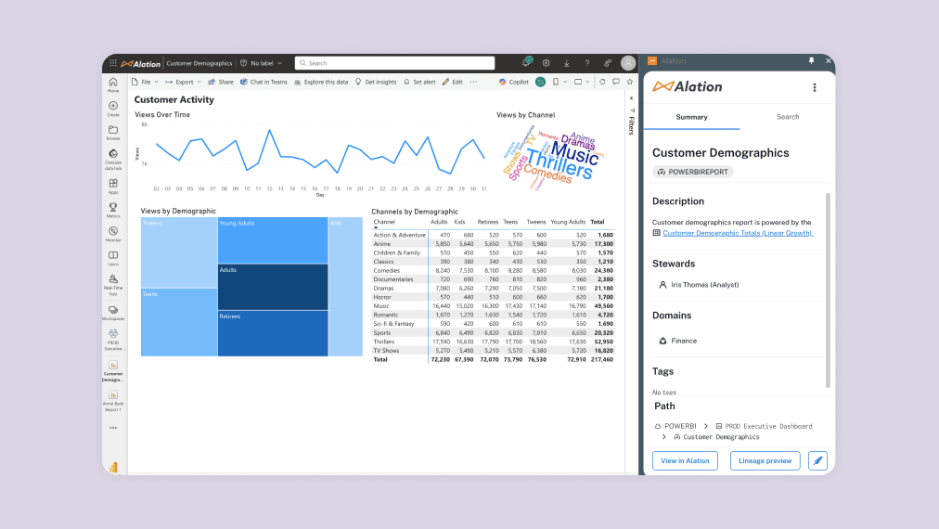Click View in Alation button

[685, 460]
